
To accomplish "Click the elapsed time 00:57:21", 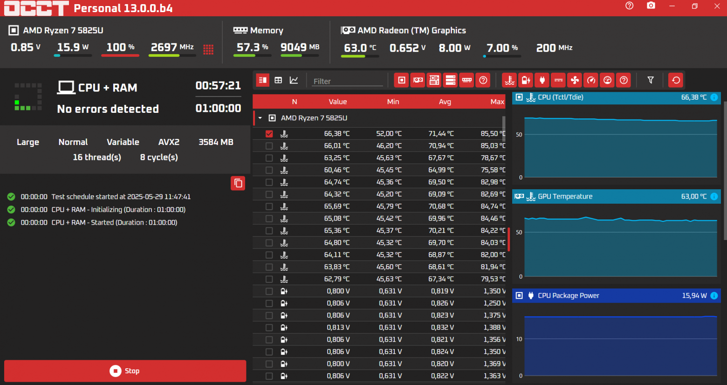I will coord(218,86).
